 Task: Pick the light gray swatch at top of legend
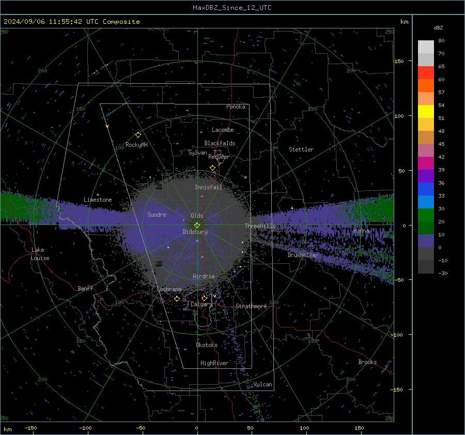click(x=426, y=47)
